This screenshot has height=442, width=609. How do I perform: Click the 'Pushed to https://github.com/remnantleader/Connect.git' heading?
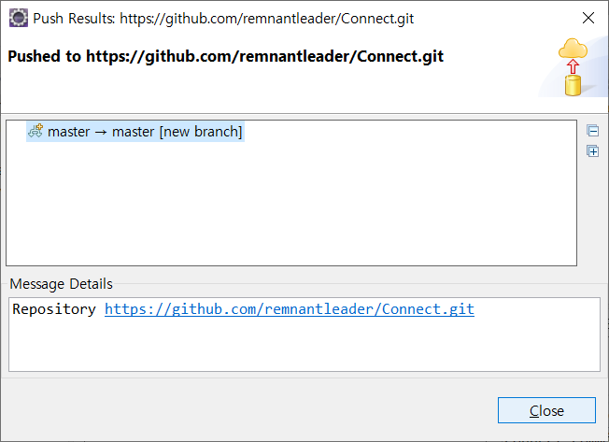pos(226,56)
